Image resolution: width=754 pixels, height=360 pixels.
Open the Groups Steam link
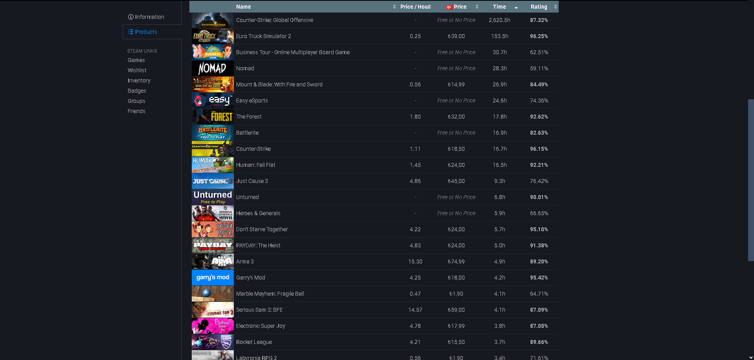pyautogui.click(x=136, y=101)
